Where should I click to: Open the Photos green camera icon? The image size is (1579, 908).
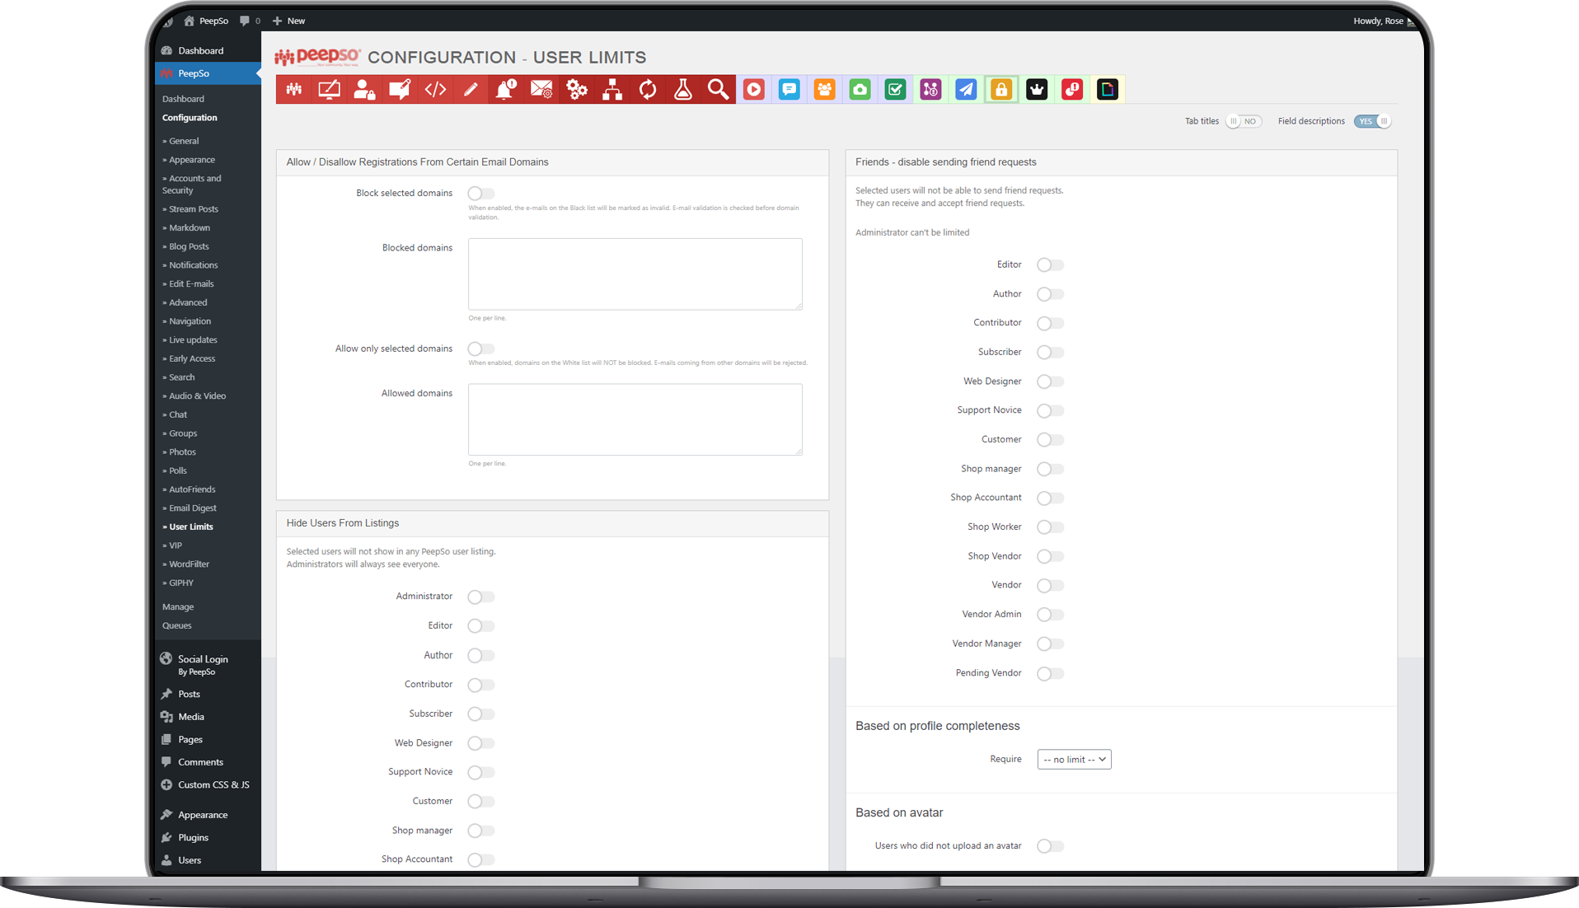860,89
